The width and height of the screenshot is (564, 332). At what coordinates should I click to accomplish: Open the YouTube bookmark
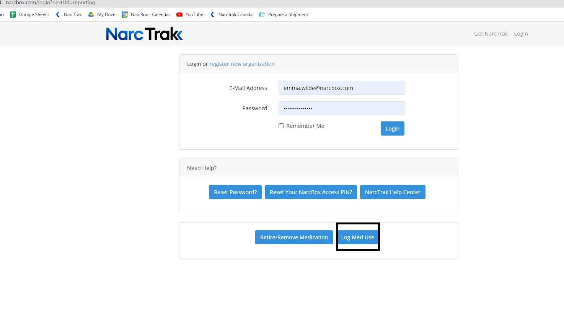tap(190, 15)
